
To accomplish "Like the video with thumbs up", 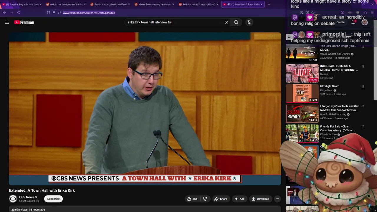I will pyautogui.click(x=192, y=199).
